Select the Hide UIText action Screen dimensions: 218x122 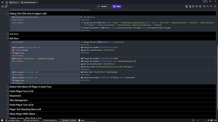88,17
